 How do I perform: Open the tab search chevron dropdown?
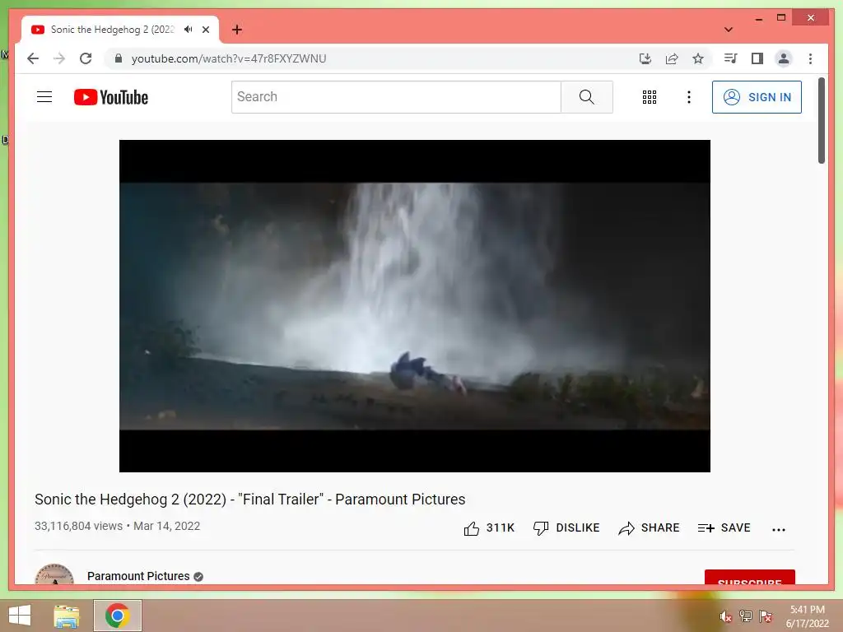click(x=729, y=30)
